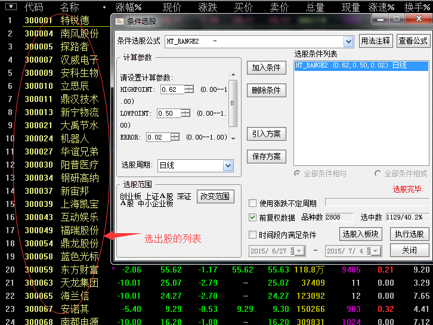433x325 pixels.
Task: Open the 条件选股公式 formula dropdown
Action: coord(348,42)
